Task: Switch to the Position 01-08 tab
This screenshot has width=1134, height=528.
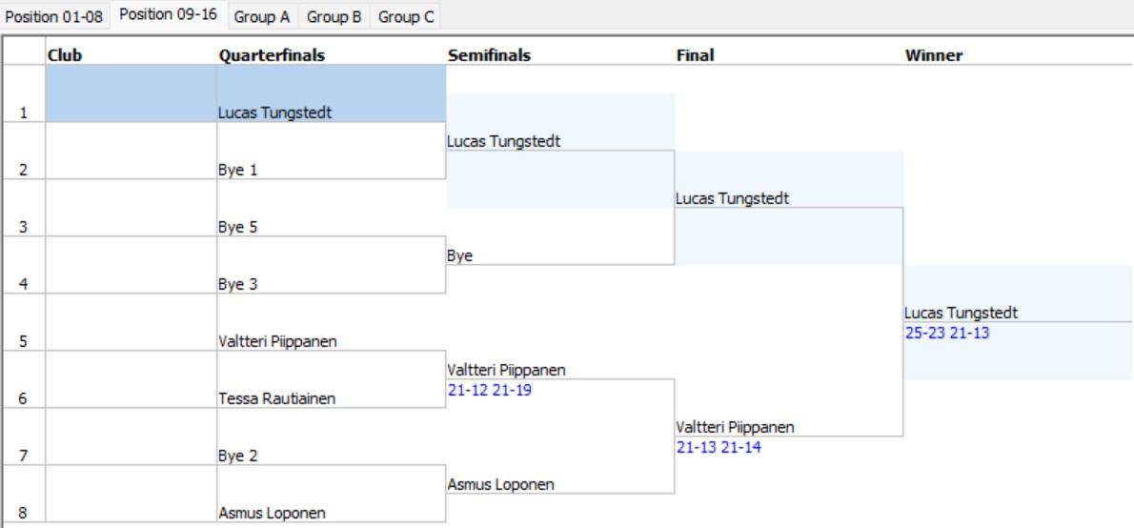Action: (x=55, y=17)
